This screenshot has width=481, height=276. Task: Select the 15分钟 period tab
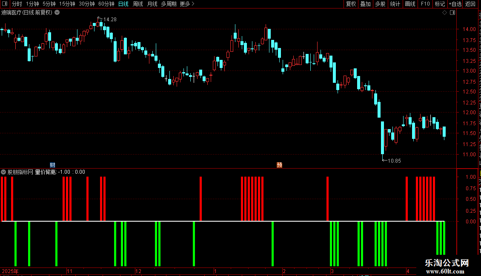(x=67, y=4)
